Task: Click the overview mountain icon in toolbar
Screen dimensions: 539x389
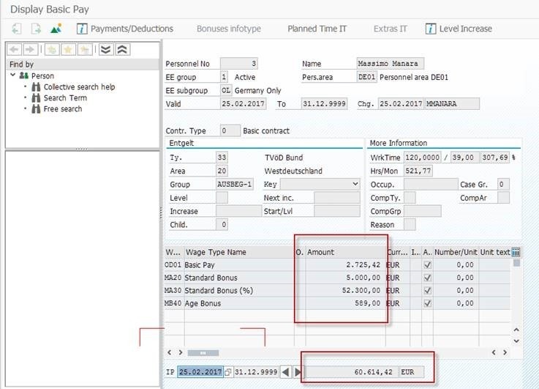Action: tap(56, 29)
